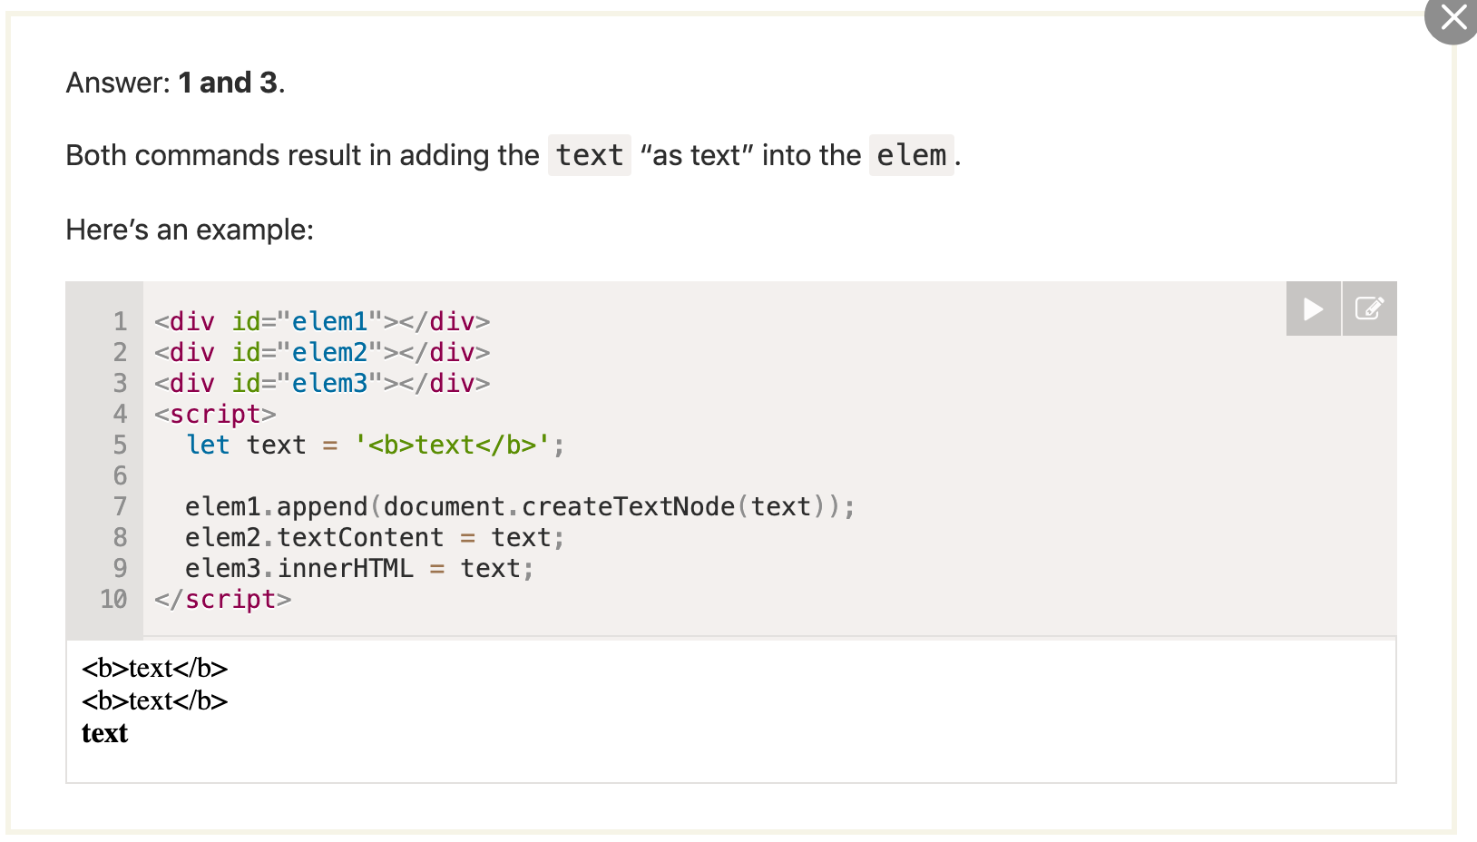This screenshot has width=1477, height=842.
Task: Click code line with id="elem2"
Action: 322,352
